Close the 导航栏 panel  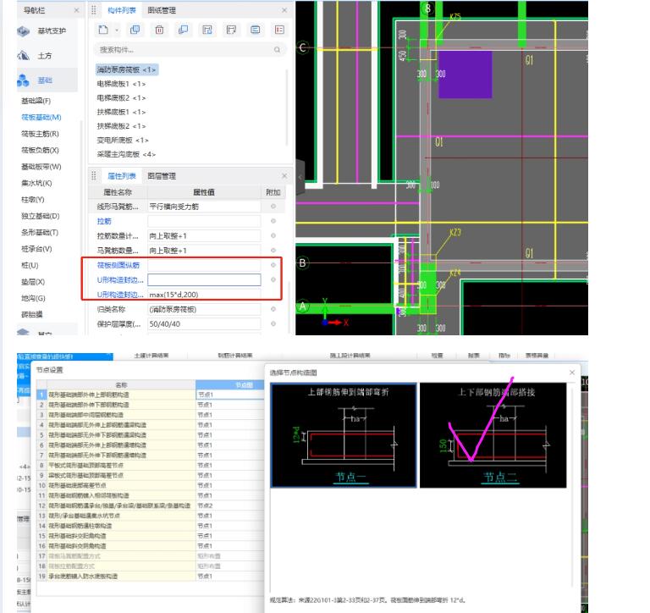click(x=76, y=10)
